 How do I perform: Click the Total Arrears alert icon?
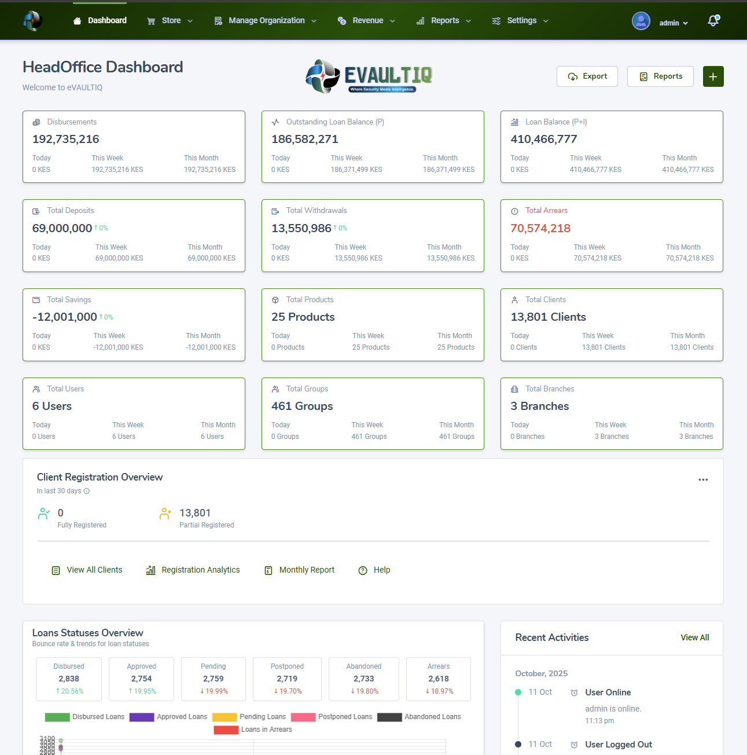click(x=514, y=211)
